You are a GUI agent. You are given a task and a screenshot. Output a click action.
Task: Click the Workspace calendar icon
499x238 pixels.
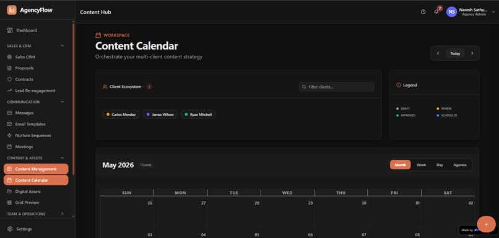pyautogui.click(x=98, y=35)
